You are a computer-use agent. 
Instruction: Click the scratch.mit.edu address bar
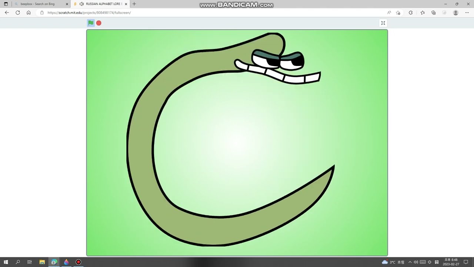tap(211, 13)
